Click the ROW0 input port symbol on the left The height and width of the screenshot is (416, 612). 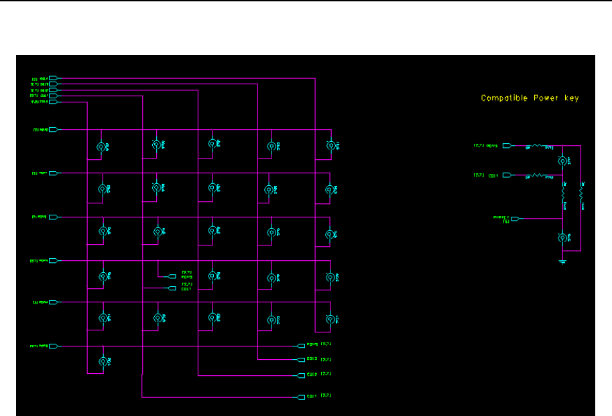pos(53,130)
